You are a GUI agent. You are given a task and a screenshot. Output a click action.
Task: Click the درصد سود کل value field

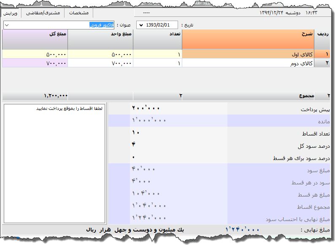pos(177,145)
